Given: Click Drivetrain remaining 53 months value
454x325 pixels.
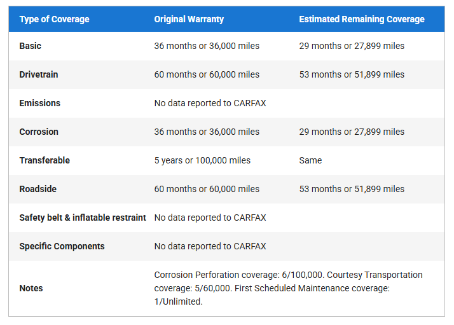Looking at the screenshot, I should pyautogui.click(x=352, y=74).
